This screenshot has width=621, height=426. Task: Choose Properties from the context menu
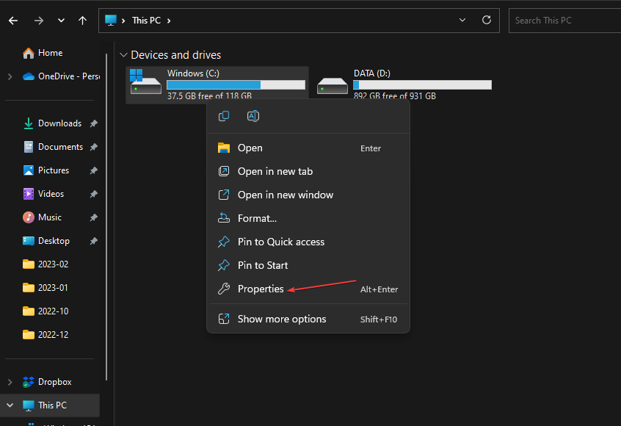(261, 289)
